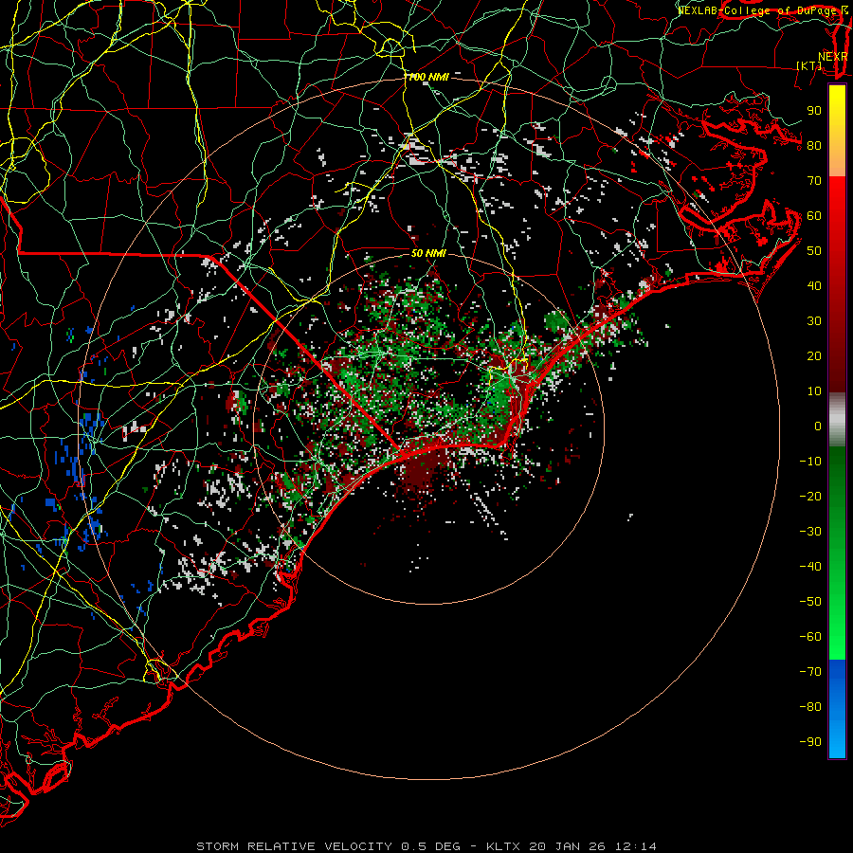Select the NEXLAB-College of DuPage header text
Image resolution: width=853 pixels, height=853 pixels.
(x=757, y=10)
